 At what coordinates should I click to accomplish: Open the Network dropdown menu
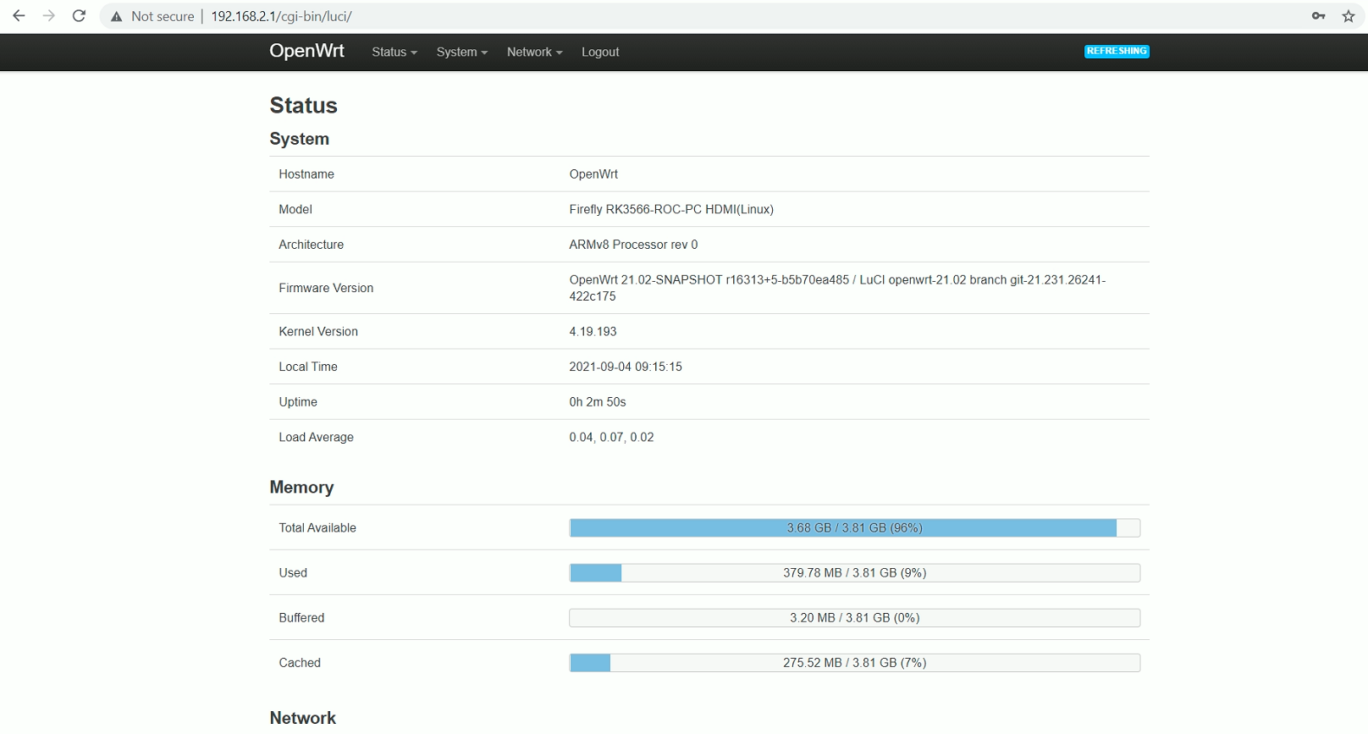pos(534,52)
